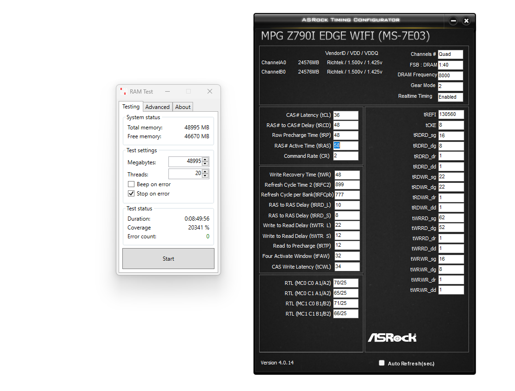
Task: Enable Beep on error checkbox
Action: (x=131, y=184)
